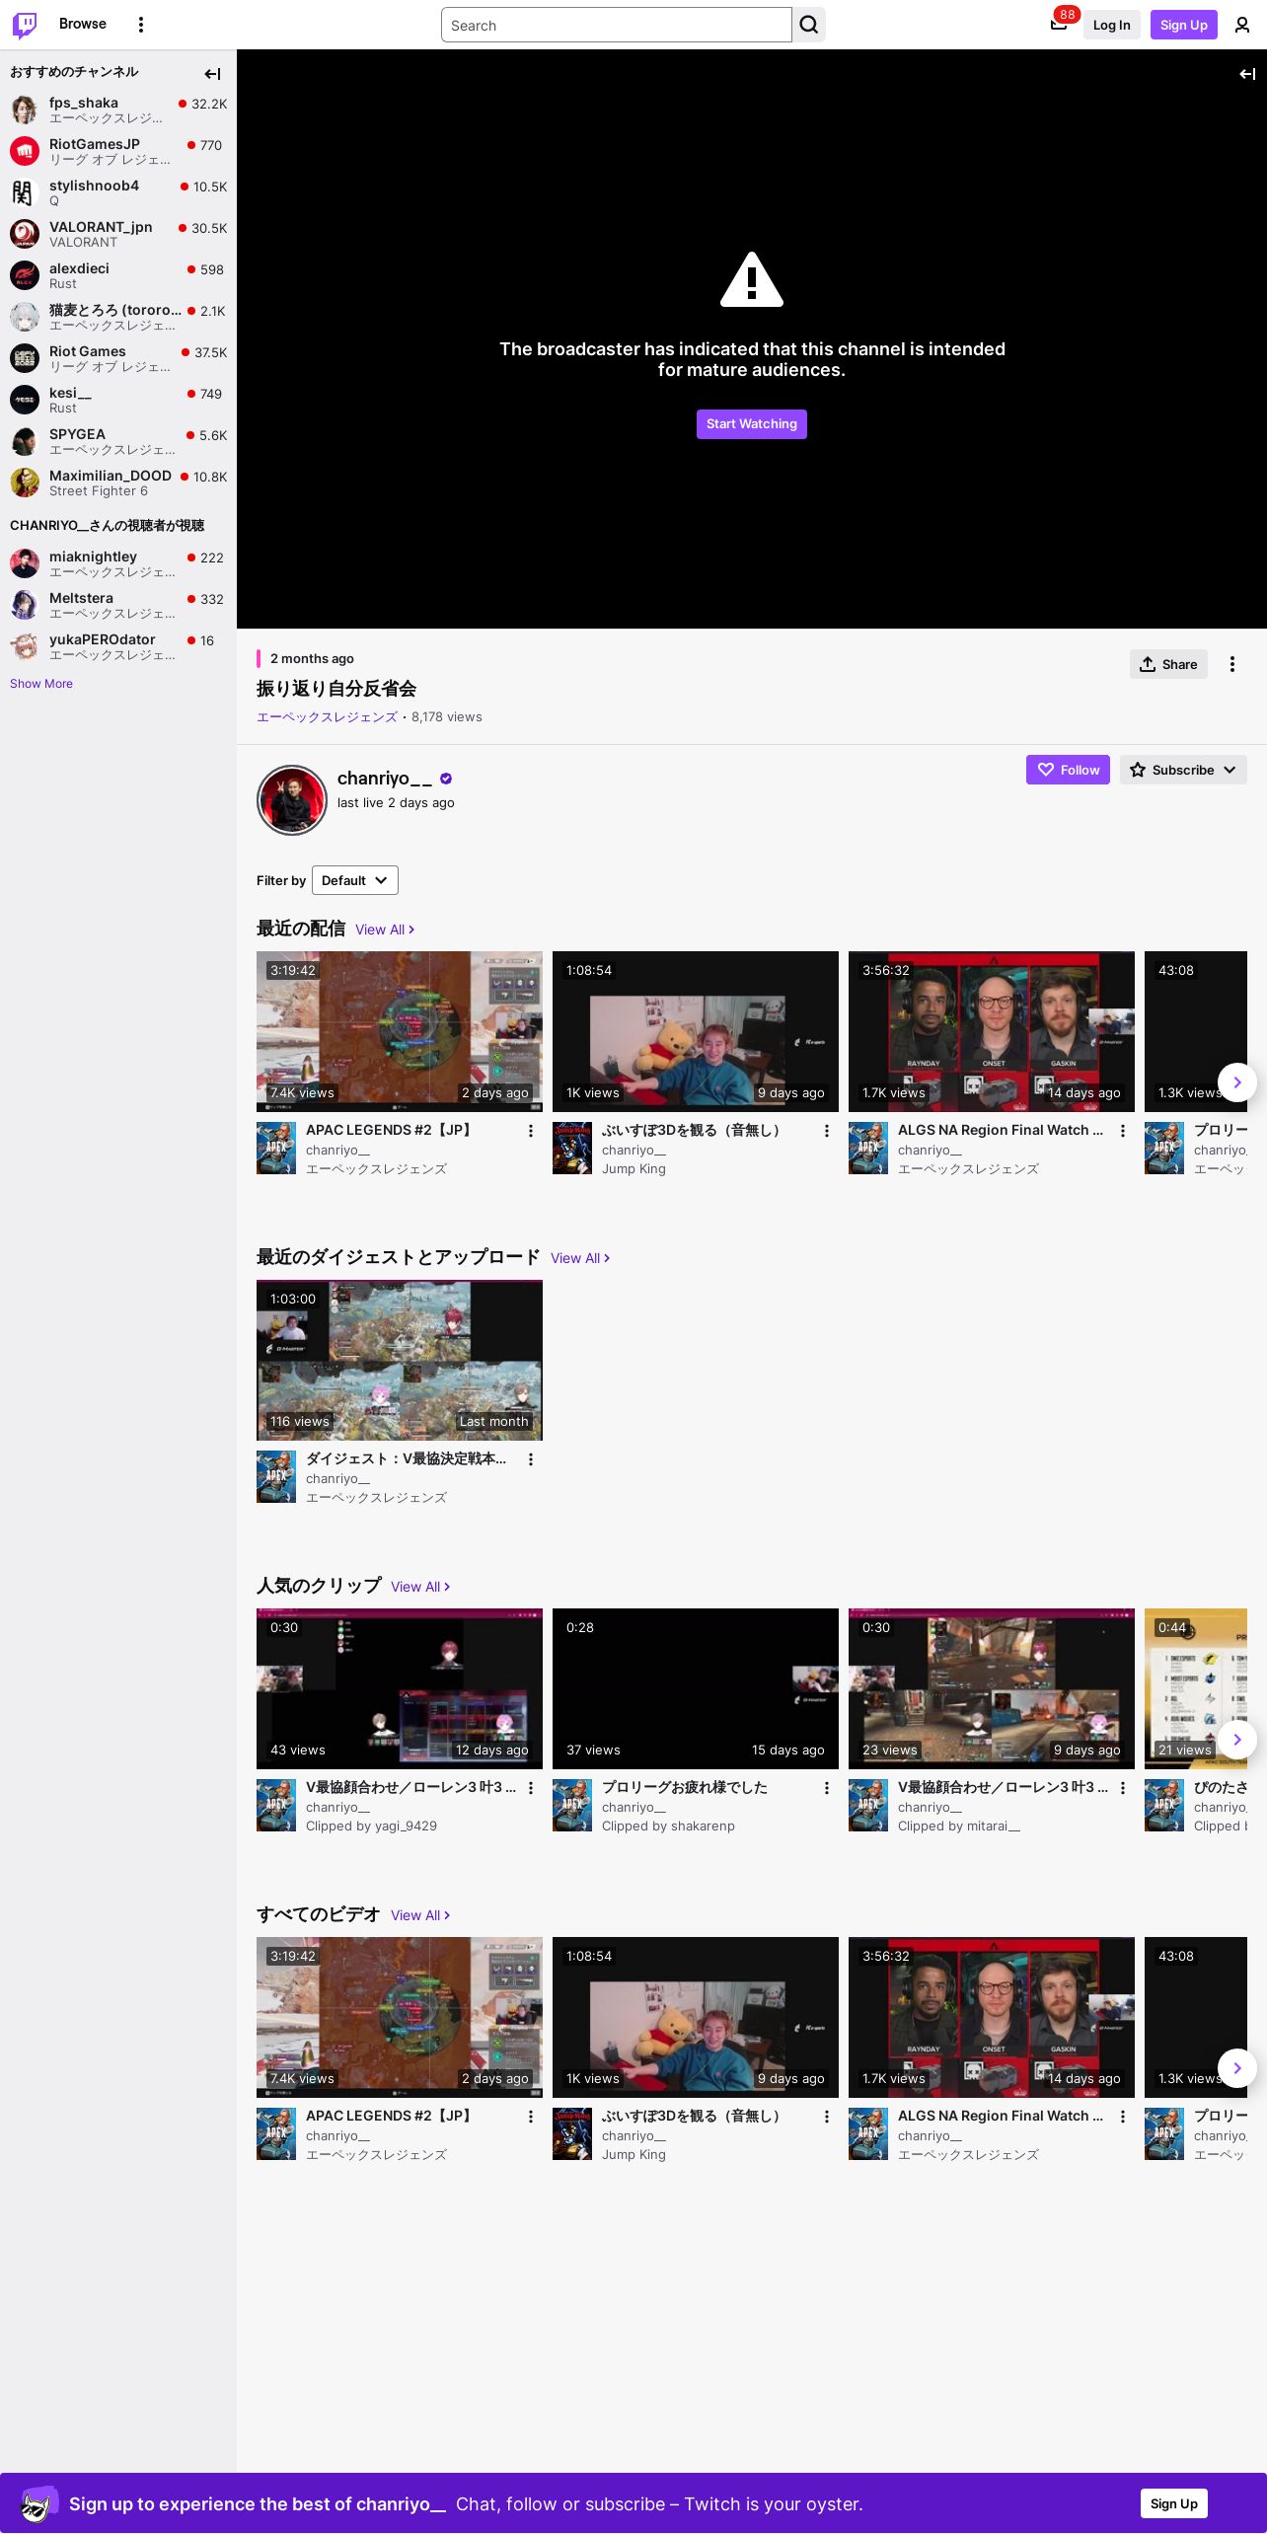Screen dimensions: 1267x2534
Task: Open the Browse tab
Action: pos(83,24)
